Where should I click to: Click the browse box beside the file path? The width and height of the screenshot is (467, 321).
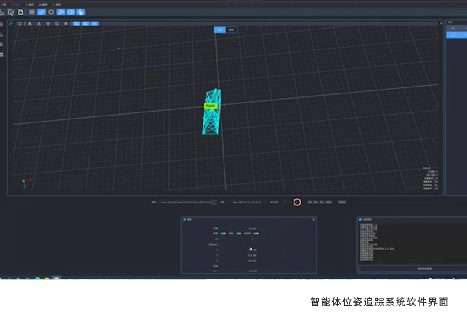tap(213, 202)
